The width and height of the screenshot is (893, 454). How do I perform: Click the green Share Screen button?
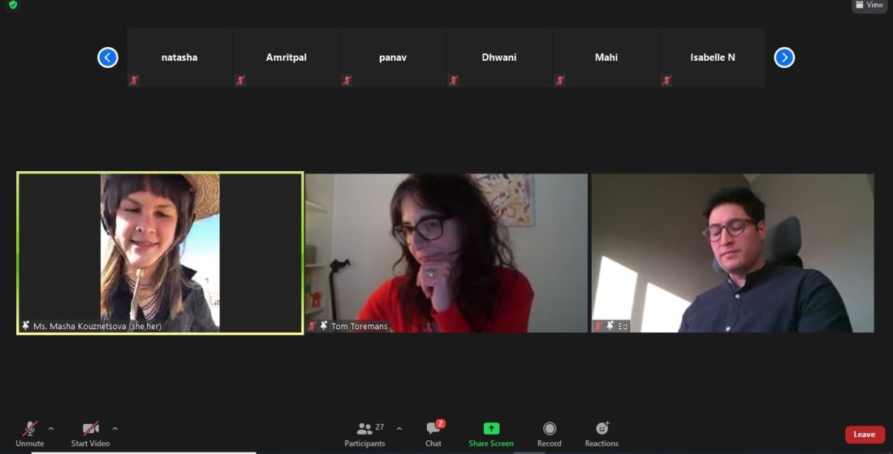pos(491,434)
